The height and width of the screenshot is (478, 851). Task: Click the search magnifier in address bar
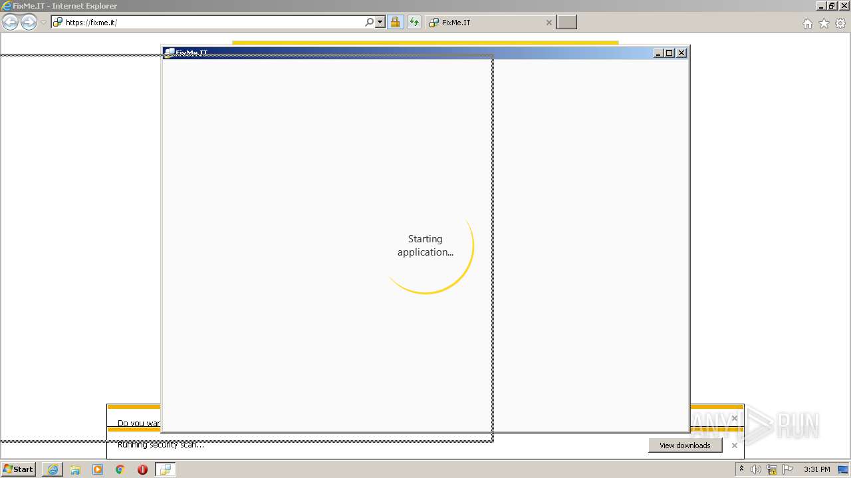(x=369, y=23)
